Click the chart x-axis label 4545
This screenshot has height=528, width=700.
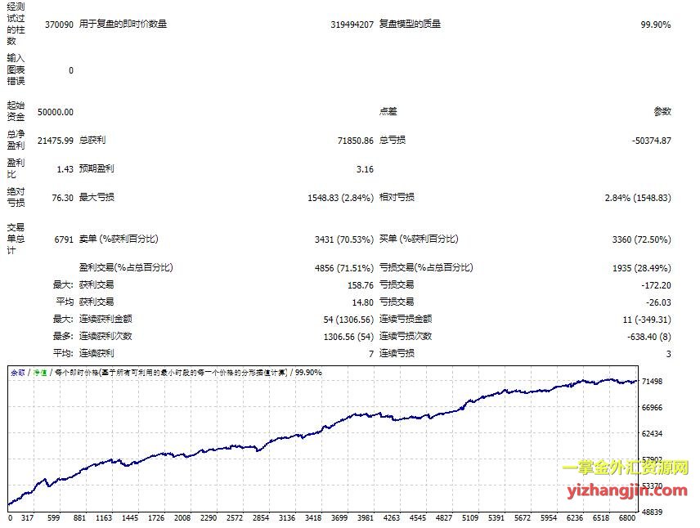[x=418, y=517]
